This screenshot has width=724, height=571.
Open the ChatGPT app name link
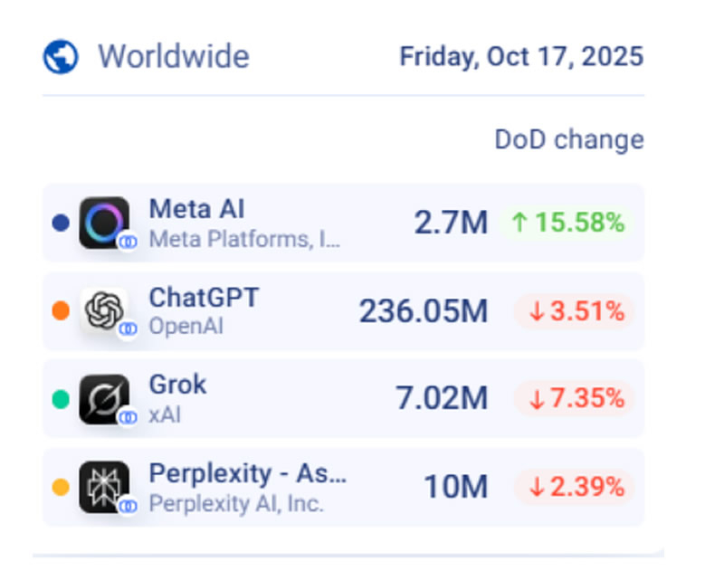click(203, 298)
